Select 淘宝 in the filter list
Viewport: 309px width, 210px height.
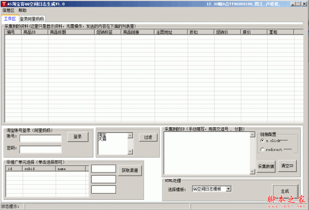pyautogui.click(x=102, y=135)
